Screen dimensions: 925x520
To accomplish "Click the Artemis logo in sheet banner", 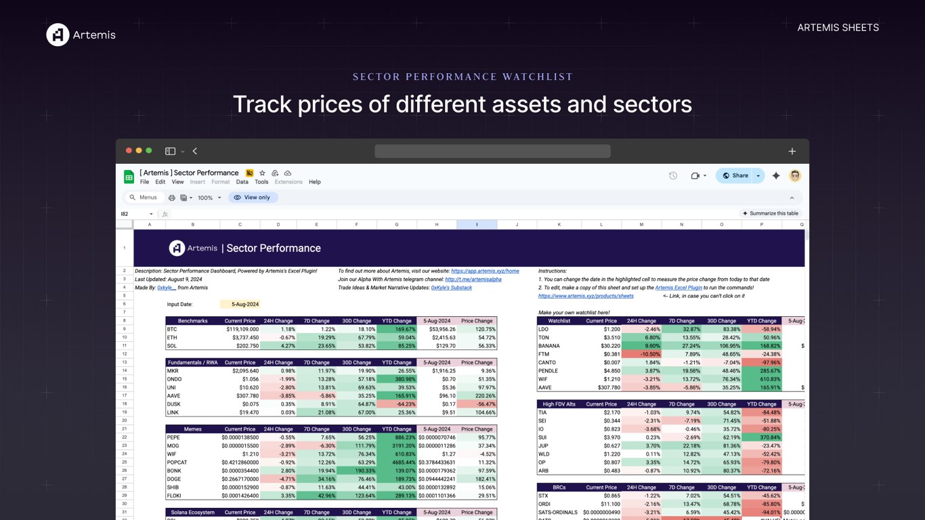I will [x=193, y=248].
